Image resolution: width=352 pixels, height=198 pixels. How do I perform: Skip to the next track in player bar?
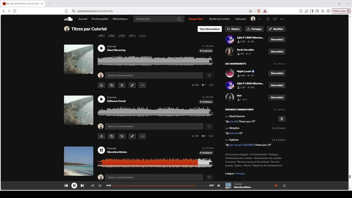(82, 186)
